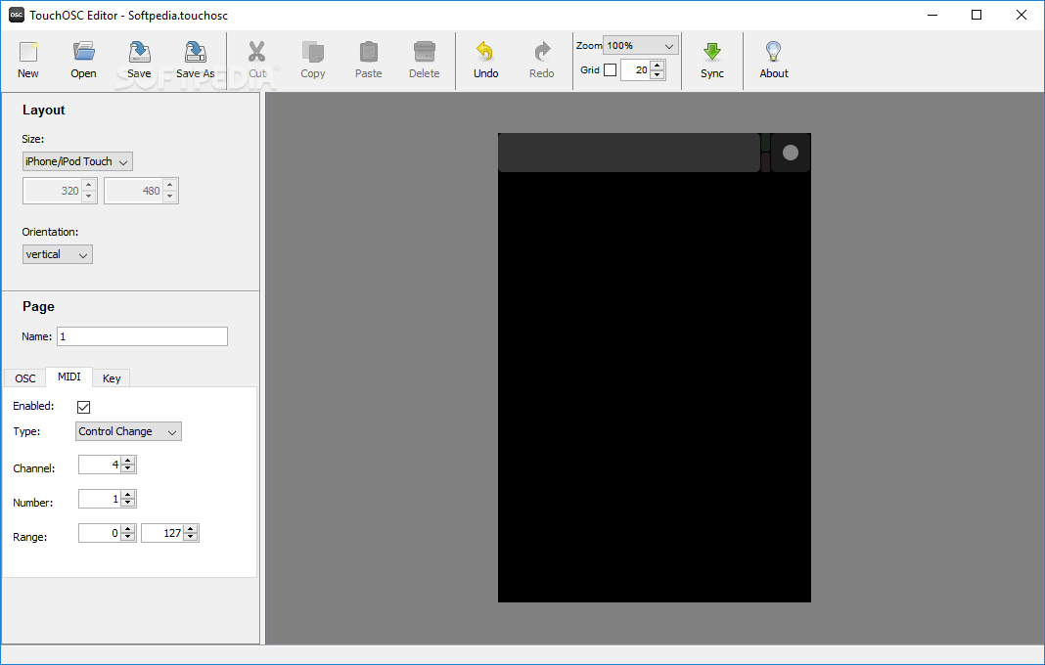
Task: Click the Range maximum 127 field
Action: coord(162,533)
